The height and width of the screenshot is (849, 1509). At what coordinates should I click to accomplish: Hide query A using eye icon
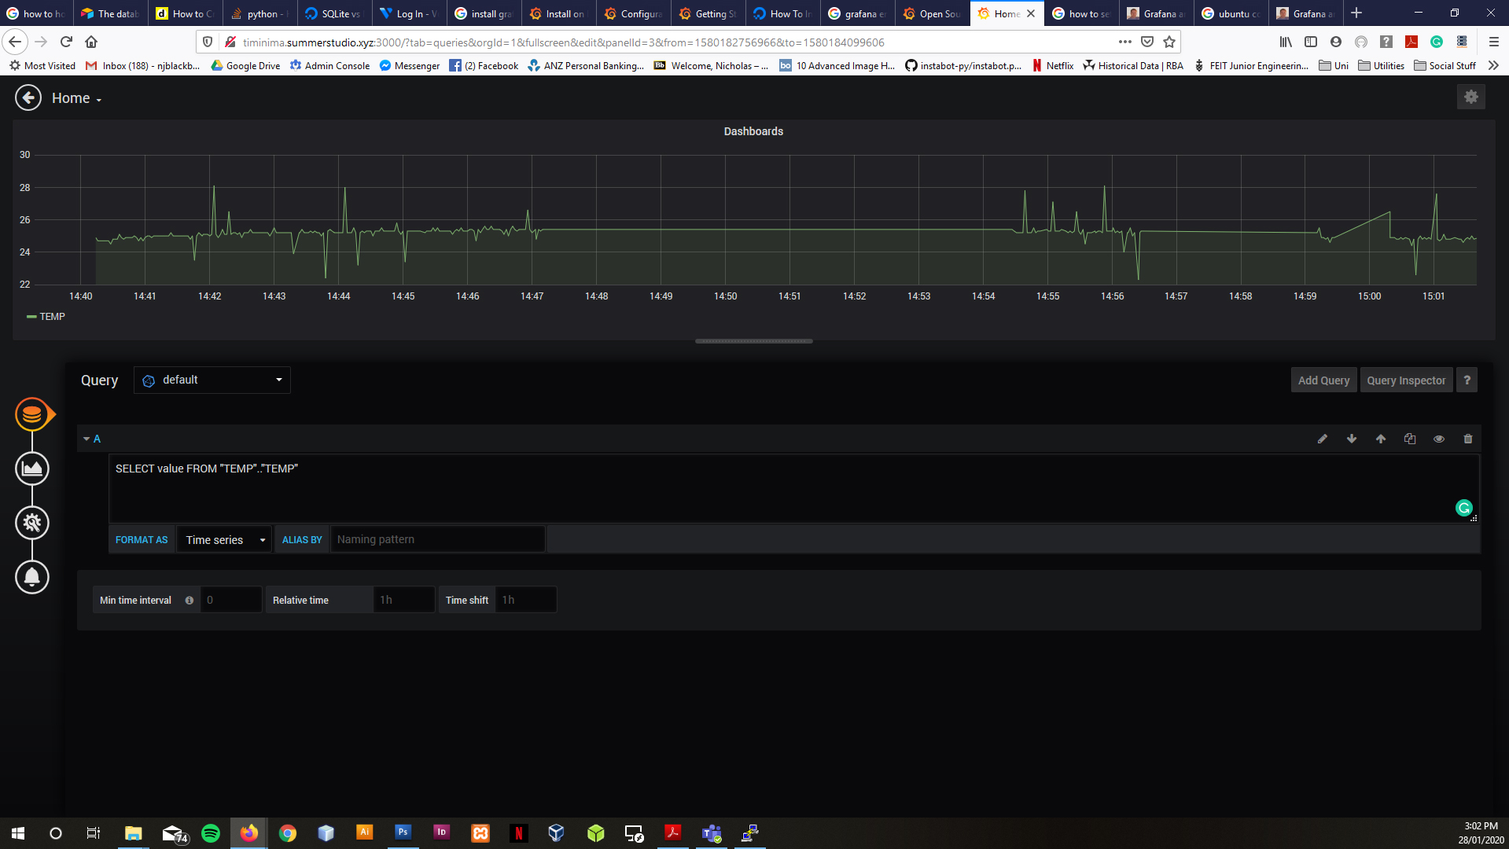click(x=1439, y=439)
